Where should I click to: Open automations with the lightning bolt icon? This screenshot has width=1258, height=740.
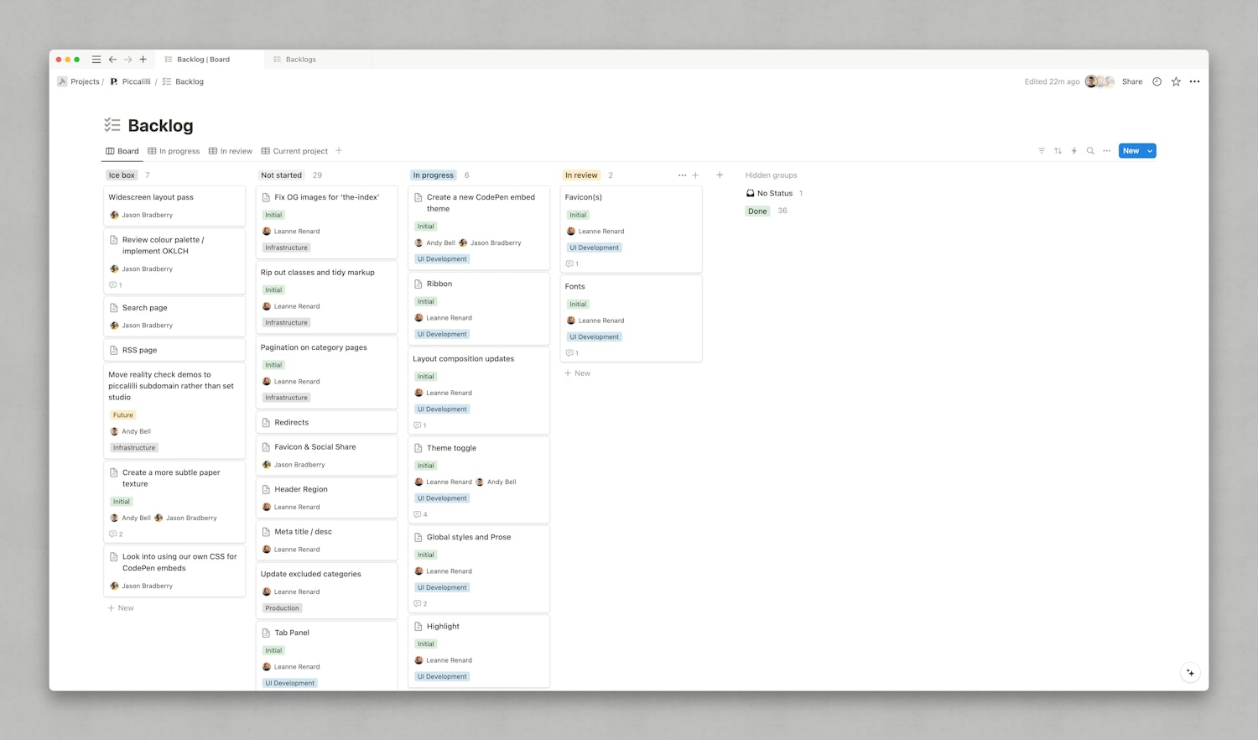(1074, 151)
